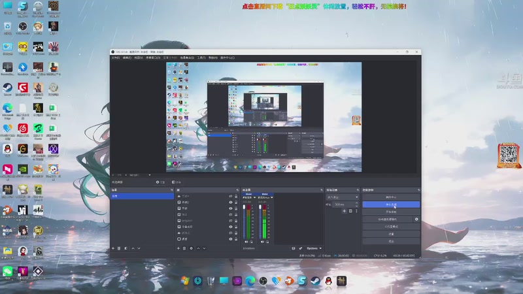Mute the first mixer channel via speaker icon
Viewport: 523px width, 294px height.
tap(246, 242)
